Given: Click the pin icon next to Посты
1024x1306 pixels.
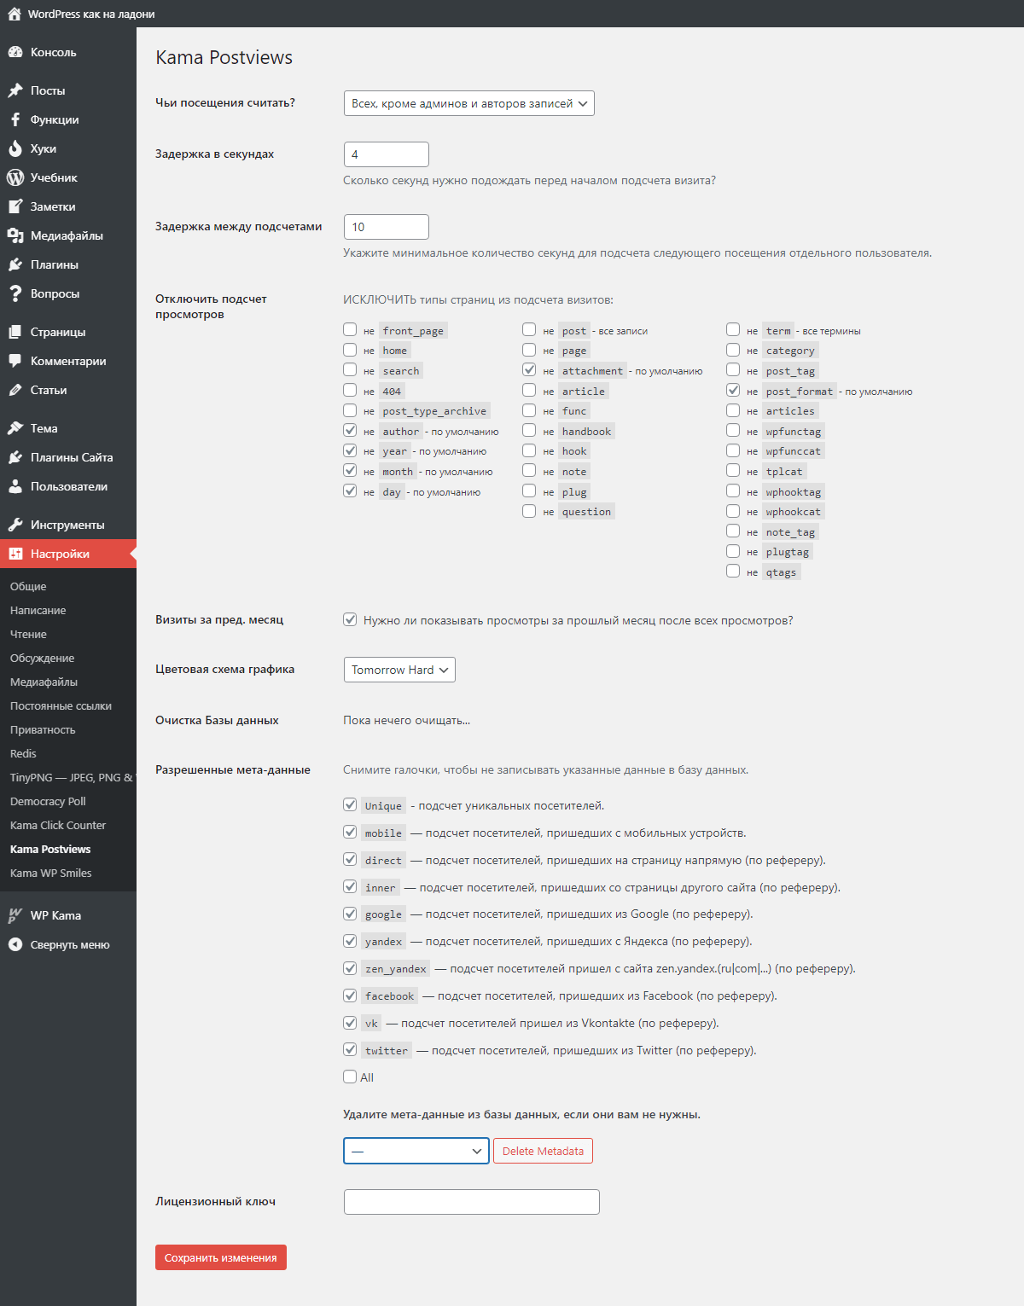Looking at the screenshot, I should coord(15,90).
